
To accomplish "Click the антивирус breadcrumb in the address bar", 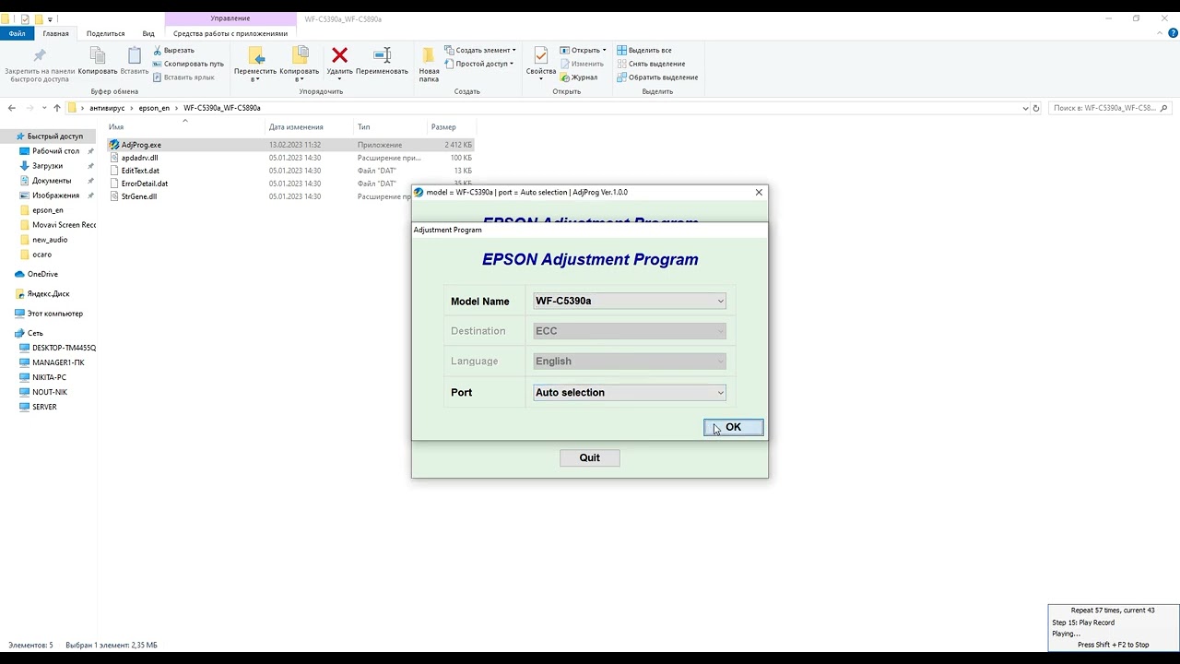I will pyautogui.click(x=107, y=108).
